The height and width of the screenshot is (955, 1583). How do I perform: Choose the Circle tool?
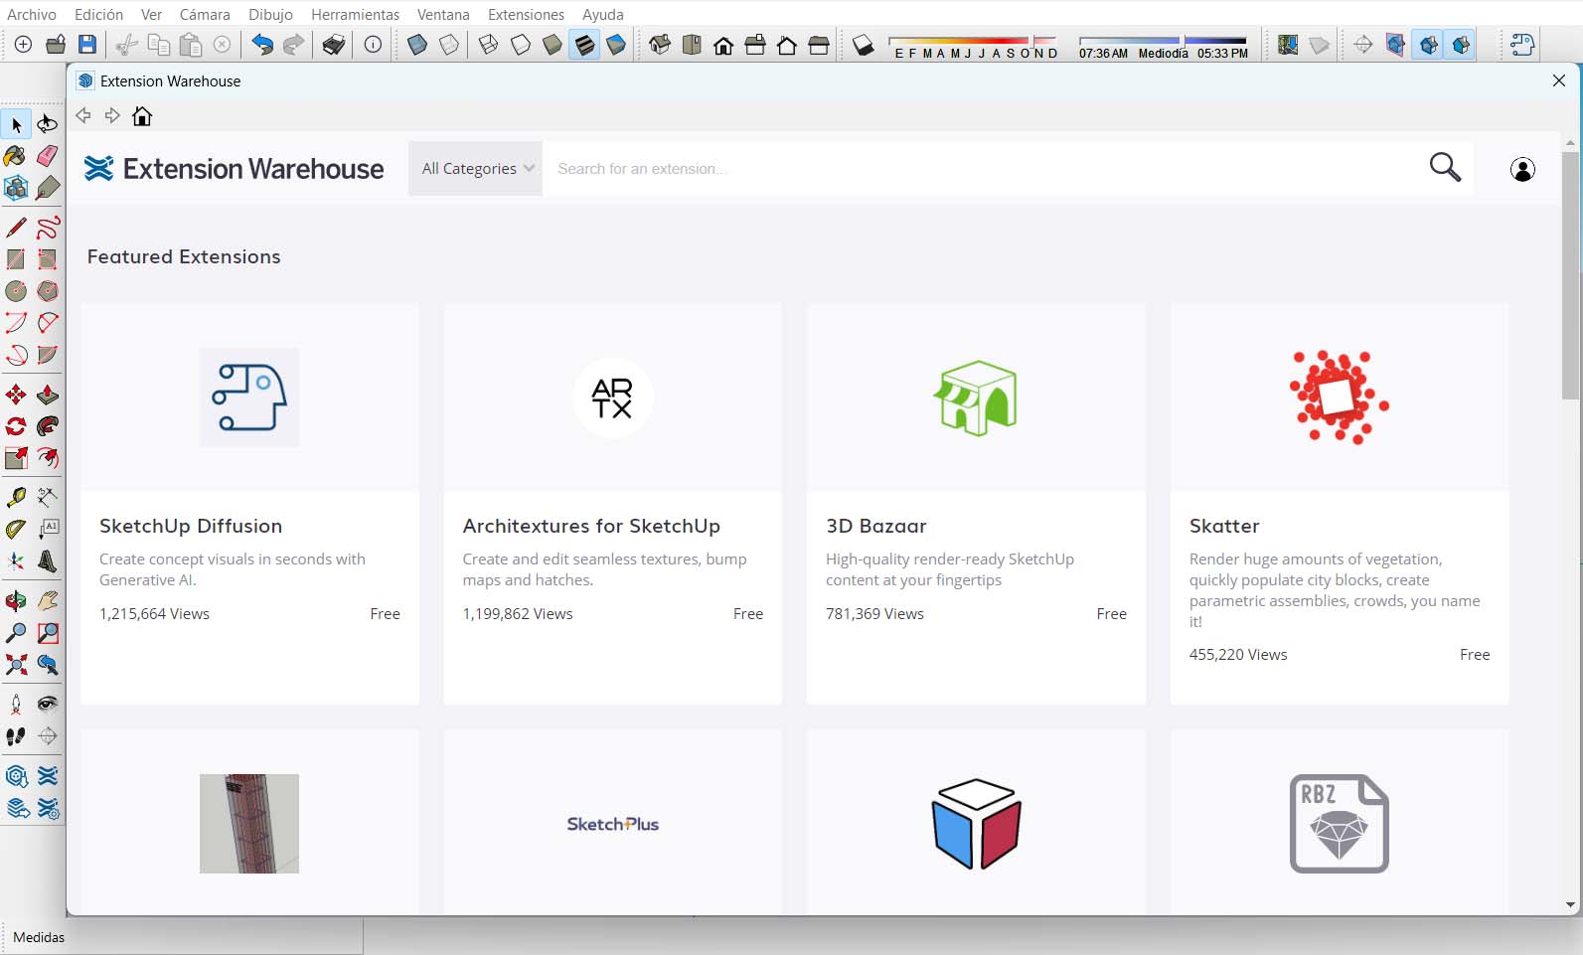pos(16,291)
